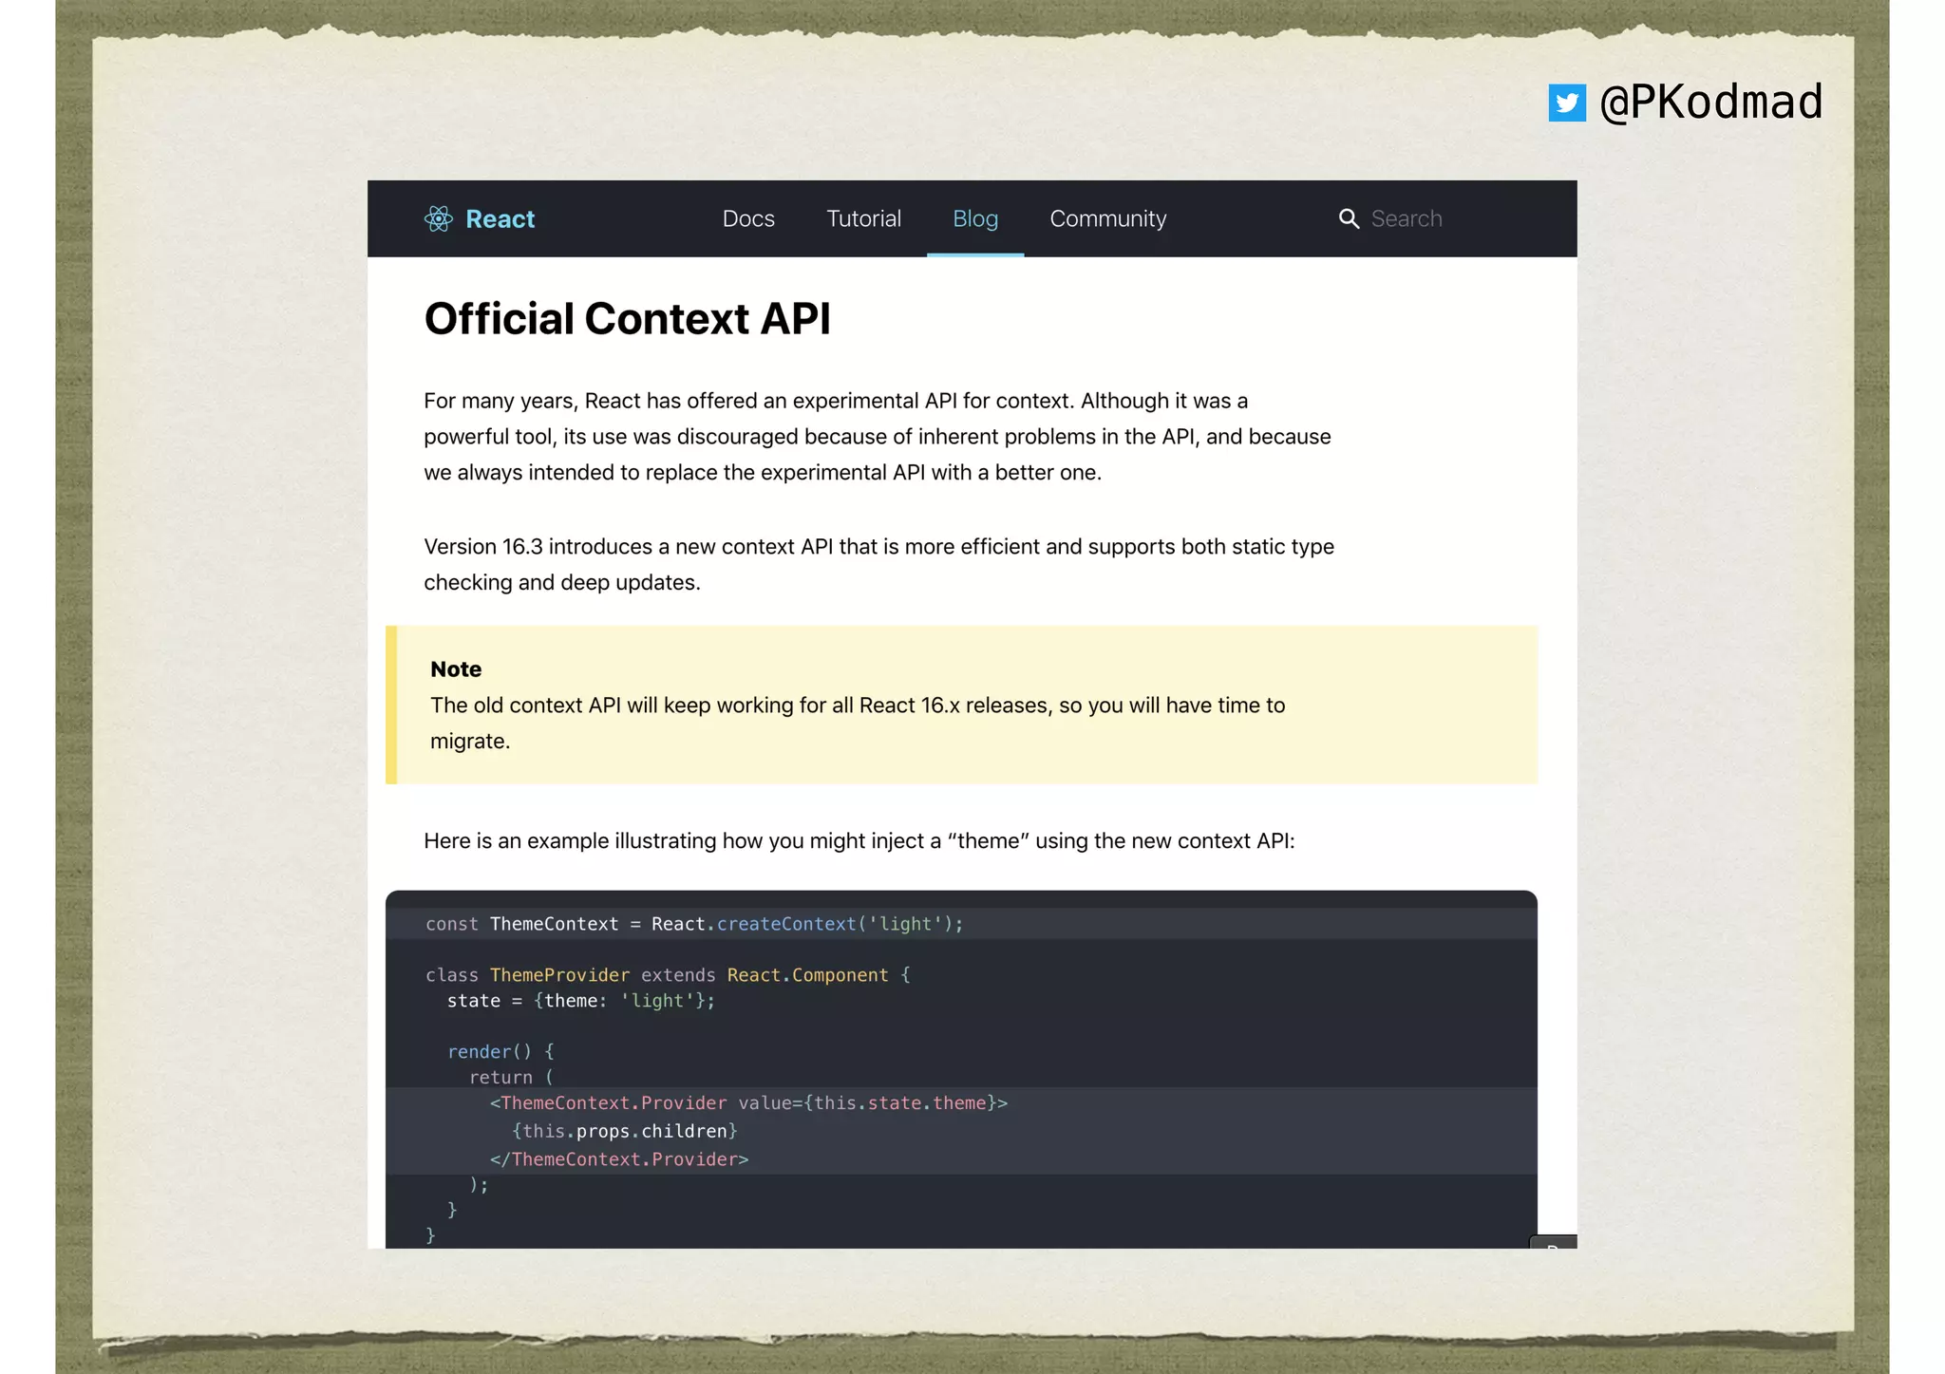Click partially visible button below code block
Viewport: 1945px width, 1374px height.
[x=1552, y=1242]
